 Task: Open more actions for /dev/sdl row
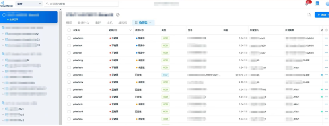pyautogui.click(x=326, y=53)
